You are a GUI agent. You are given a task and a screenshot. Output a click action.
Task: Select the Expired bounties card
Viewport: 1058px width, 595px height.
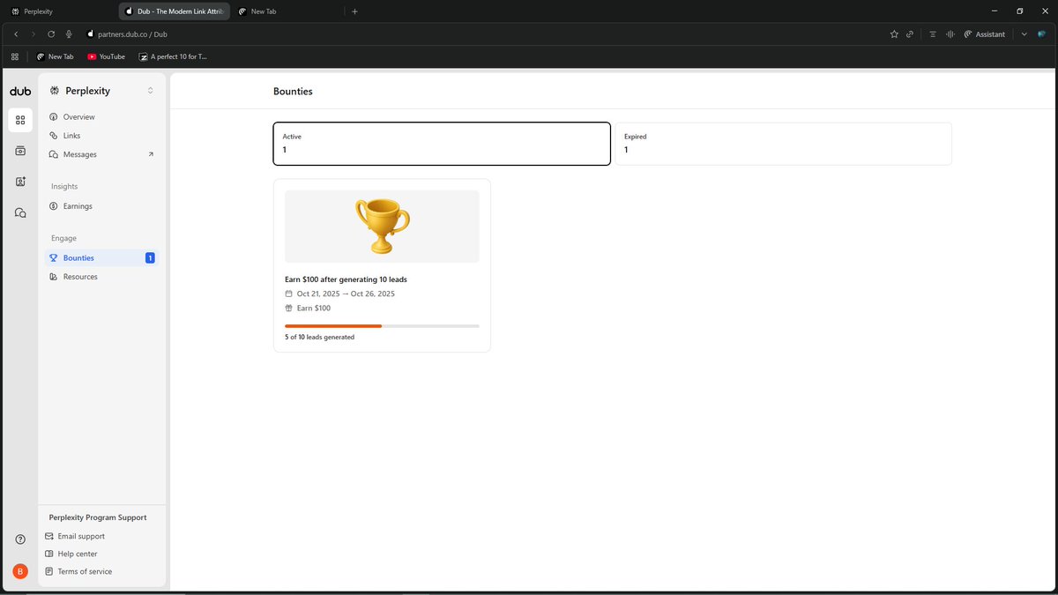783,144
